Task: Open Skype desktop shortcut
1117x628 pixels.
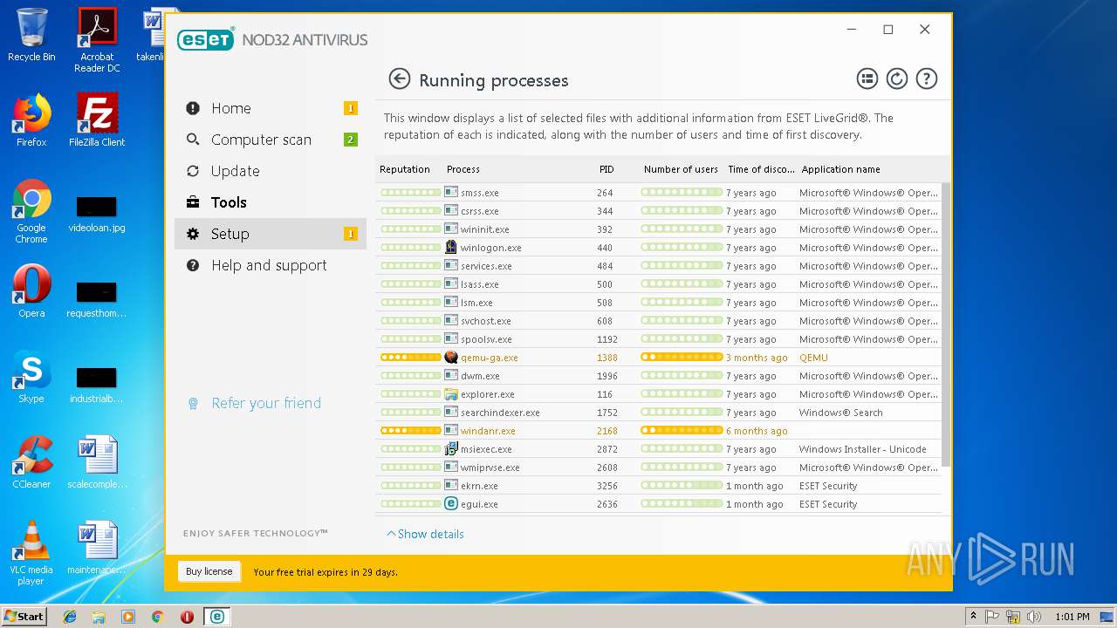Action: (31, 377)
